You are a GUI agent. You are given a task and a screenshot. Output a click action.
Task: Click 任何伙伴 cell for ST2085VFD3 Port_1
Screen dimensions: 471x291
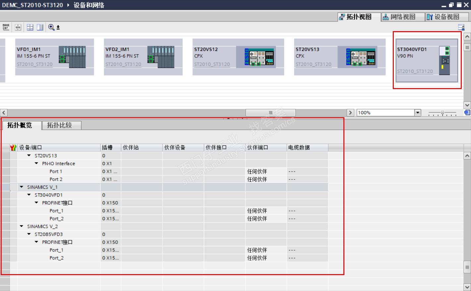[x=266, y=250]
